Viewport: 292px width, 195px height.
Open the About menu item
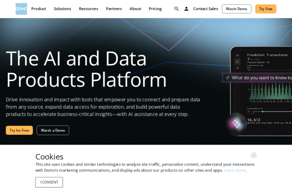click(x=135, y=9)
